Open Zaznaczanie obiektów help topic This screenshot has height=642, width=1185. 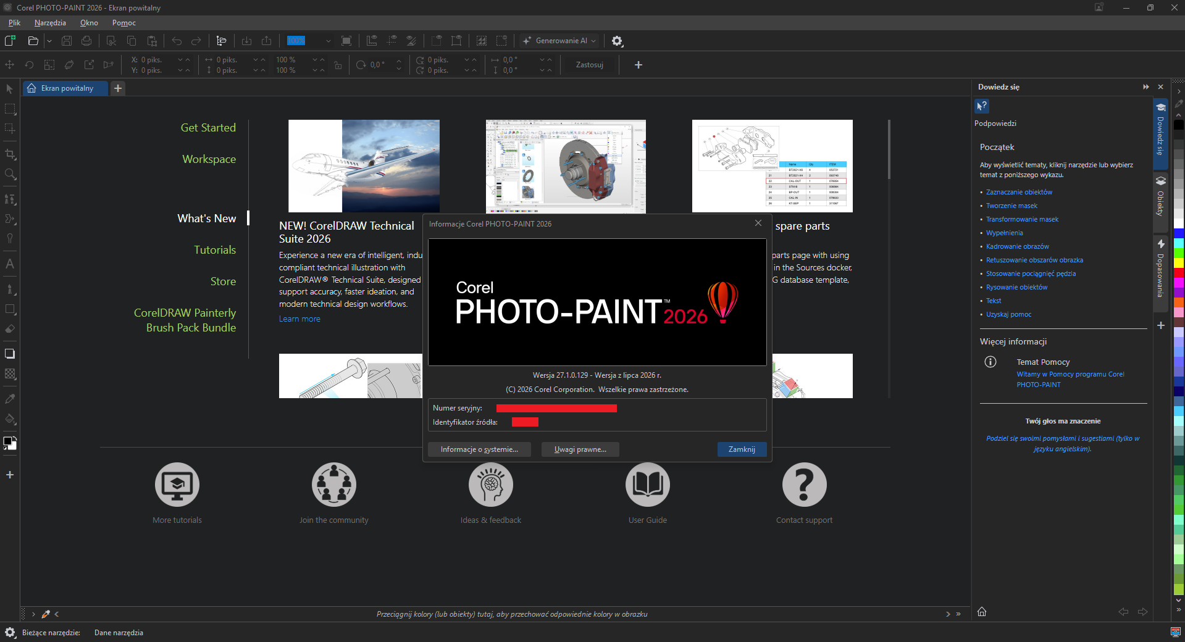click(1019, 192)
